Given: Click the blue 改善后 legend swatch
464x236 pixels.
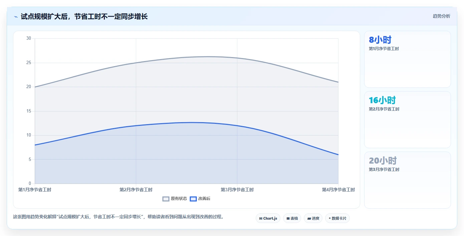Looking at the screenshot, I should point(193,199).
